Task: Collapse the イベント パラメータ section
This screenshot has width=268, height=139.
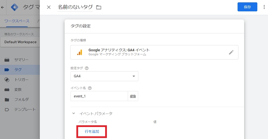Action: [73, 113]
